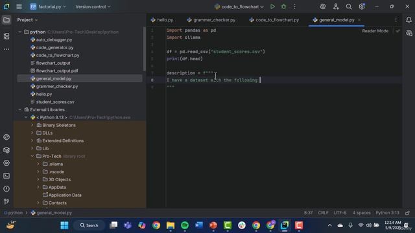Click the taskbar Search box
Viewport: 415px width, 233px height.
click(89, 225)
